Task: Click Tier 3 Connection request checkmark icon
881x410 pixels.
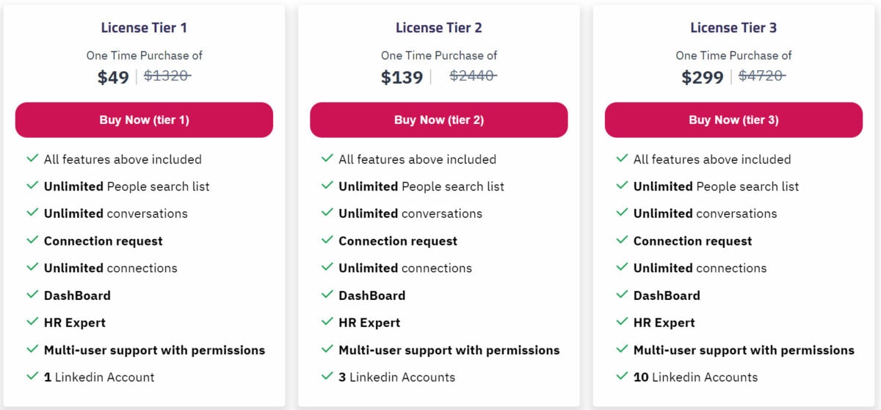Action: click(622, 240)
